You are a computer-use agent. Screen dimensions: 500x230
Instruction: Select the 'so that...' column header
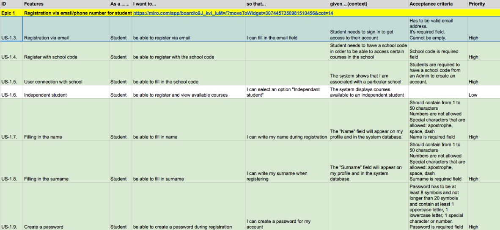(287, 4)
